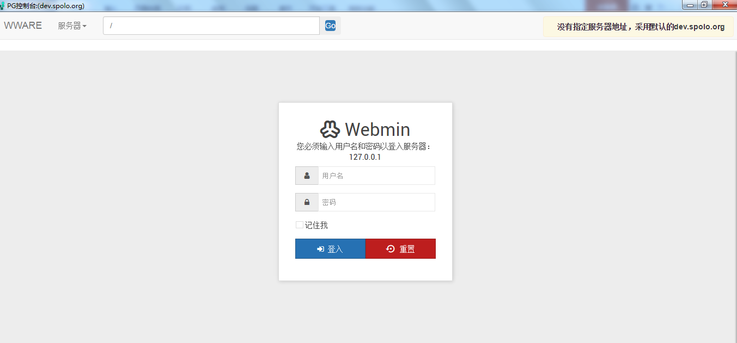Toggle the 记住我 checkbox

(299, 225)
